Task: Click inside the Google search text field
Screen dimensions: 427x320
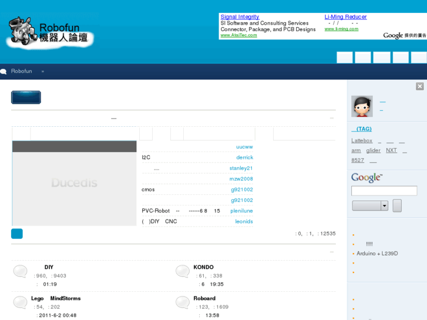Action: pyautogui.click(x=384, y=191)
